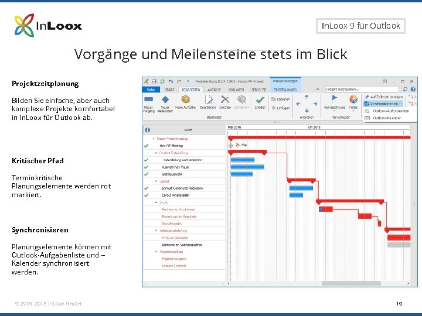This screenshot has width=422, height=316.
Task: Select the Lessons Learned row
Action: (x=184, y=266)
